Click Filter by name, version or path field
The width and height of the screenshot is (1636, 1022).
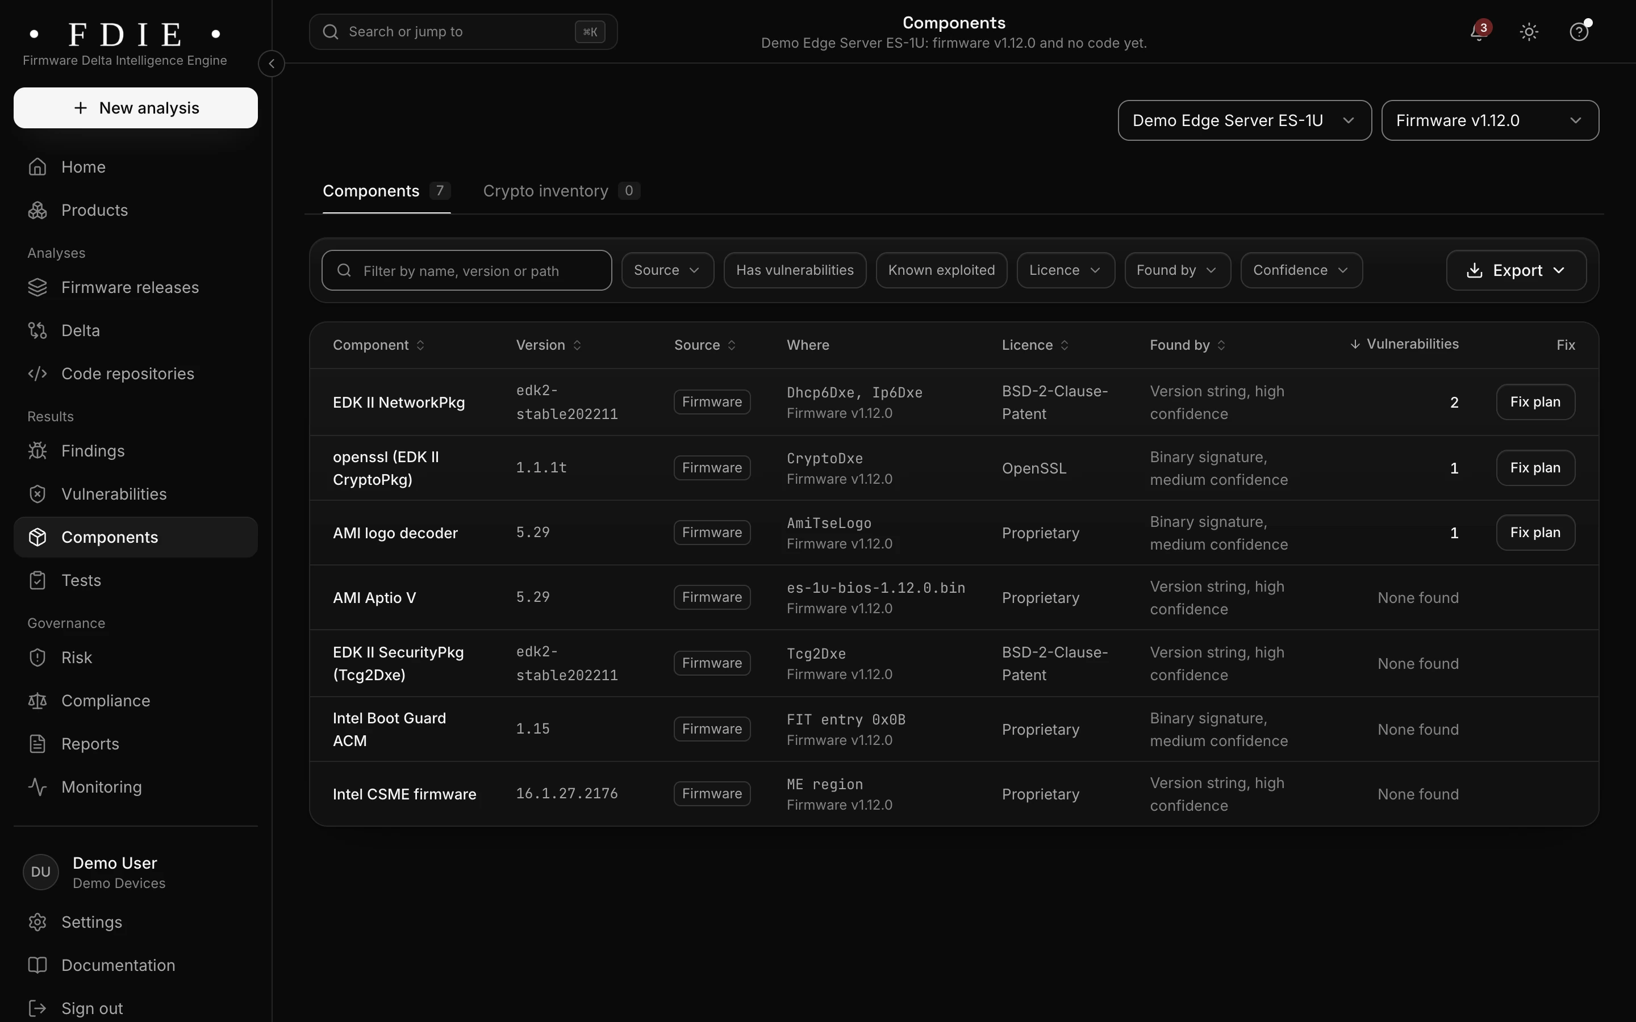466,270
